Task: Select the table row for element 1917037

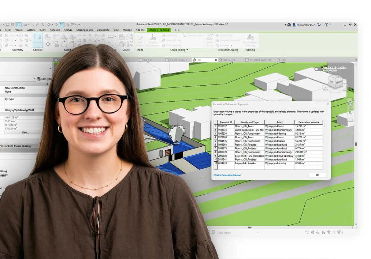Action: [x=256, y=127]
